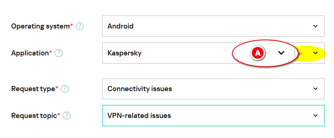Open the Connectivity issues dropdown field
Image resolution: width=334 pixels, height=138 pixels.
point(201,89)
